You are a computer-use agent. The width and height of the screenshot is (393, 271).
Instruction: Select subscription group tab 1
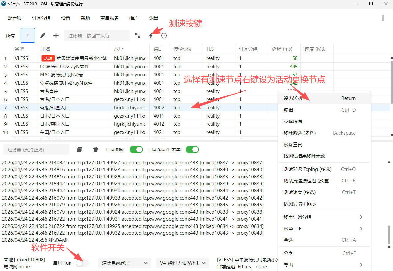(28, 35)
